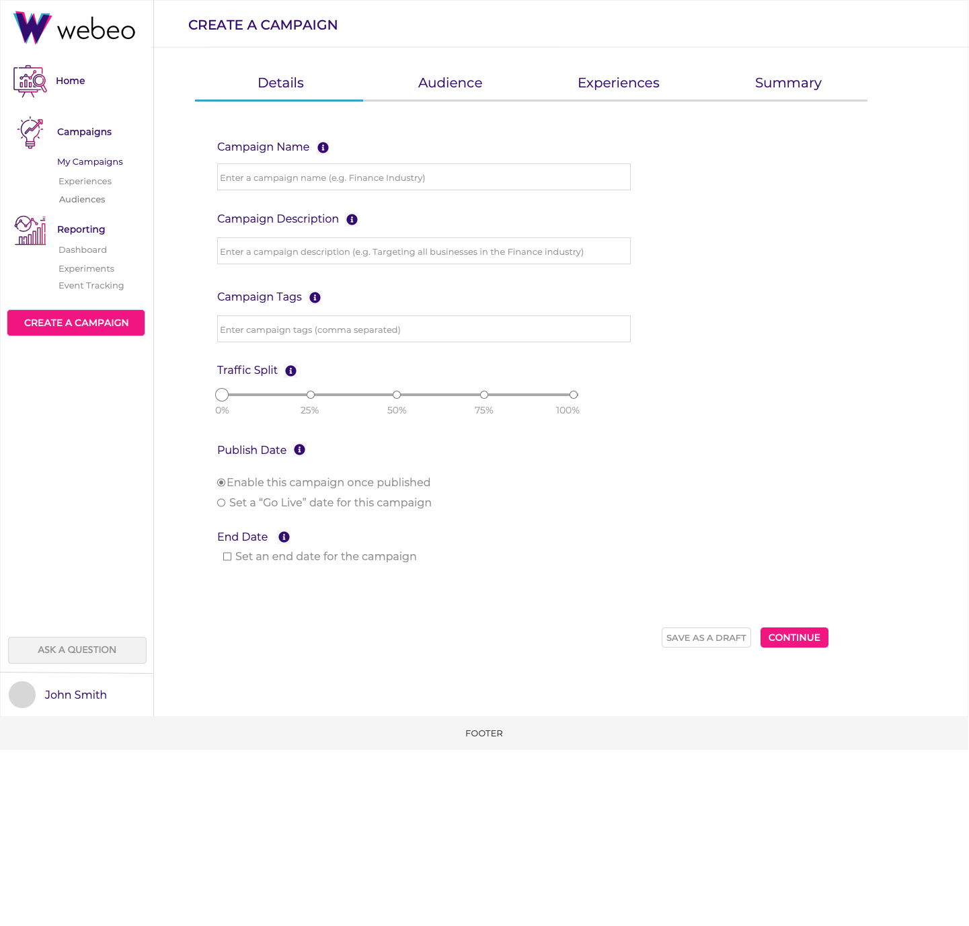Image resolution: width=969 pixels, height=926 pixels.
Task: Click the pink Create a Campaign button
Action: click(x=76, y=323)
